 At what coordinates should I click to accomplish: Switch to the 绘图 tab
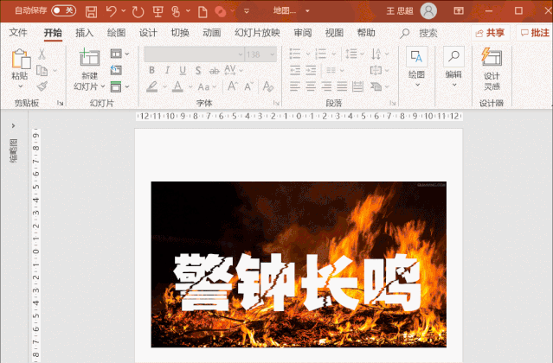116,33
